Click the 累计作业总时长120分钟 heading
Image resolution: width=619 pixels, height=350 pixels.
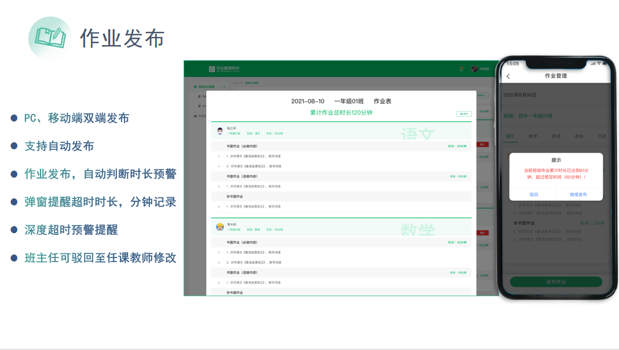click(341, 112)
